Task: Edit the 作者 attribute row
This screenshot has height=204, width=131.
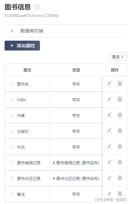Action: 110,115
